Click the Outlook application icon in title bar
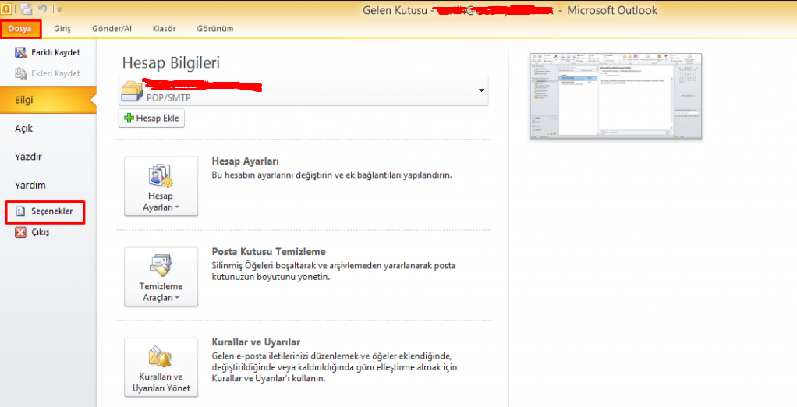797x407 pixels. click(x=5, y=9)
